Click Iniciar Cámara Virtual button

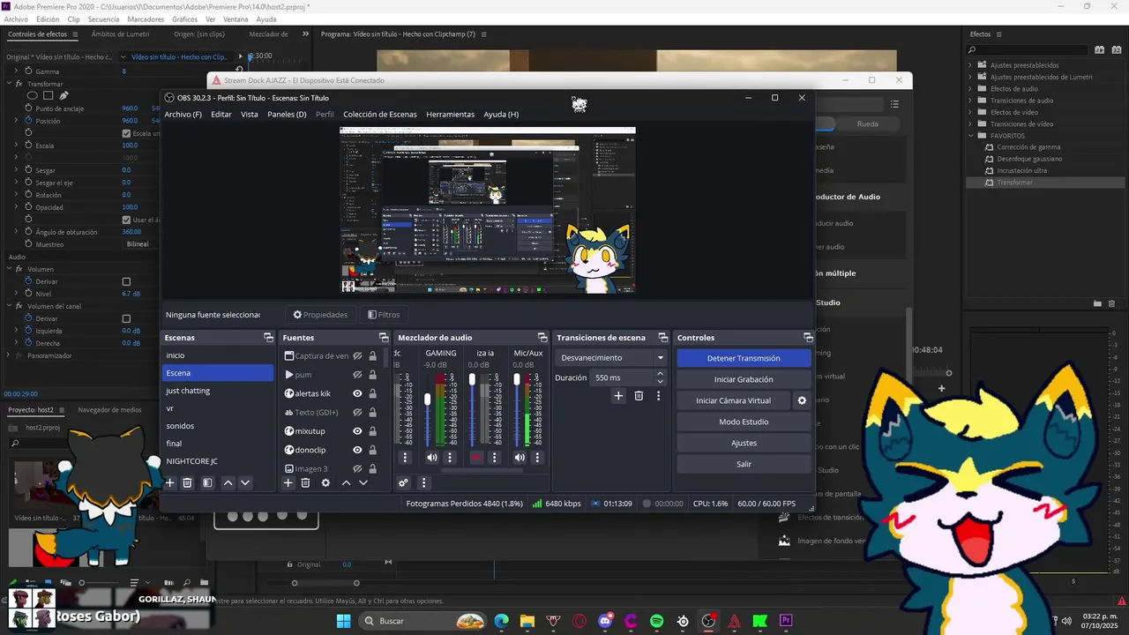pyautogui.click(x=733, y=400)
